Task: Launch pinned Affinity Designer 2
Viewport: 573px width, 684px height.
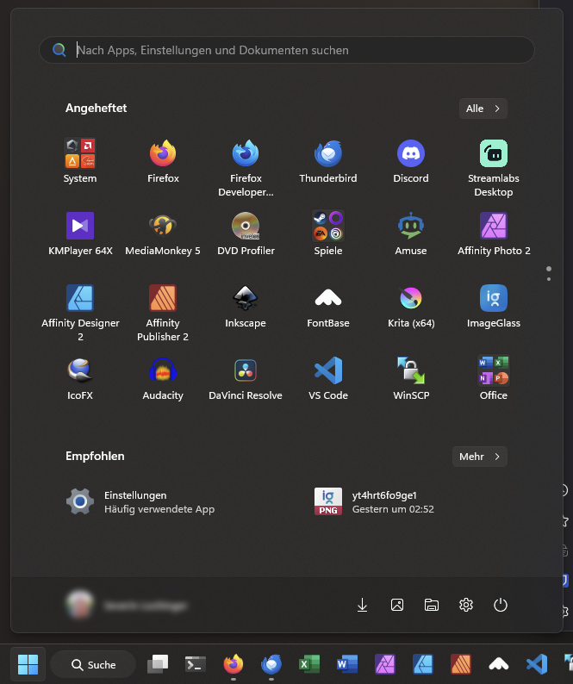Action: tap(80, 313)
